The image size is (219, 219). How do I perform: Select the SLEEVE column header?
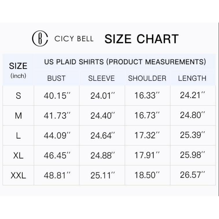tap(102, 78)
